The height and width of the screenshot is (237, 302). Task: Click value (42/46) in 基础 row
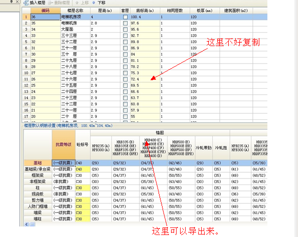(x=181, y=163)
